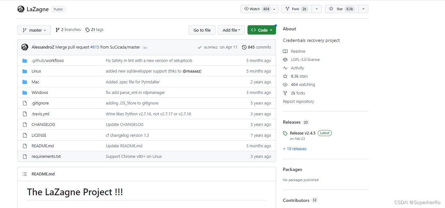
Task: Open pull request #615 link
Action: tap(95, 47)
